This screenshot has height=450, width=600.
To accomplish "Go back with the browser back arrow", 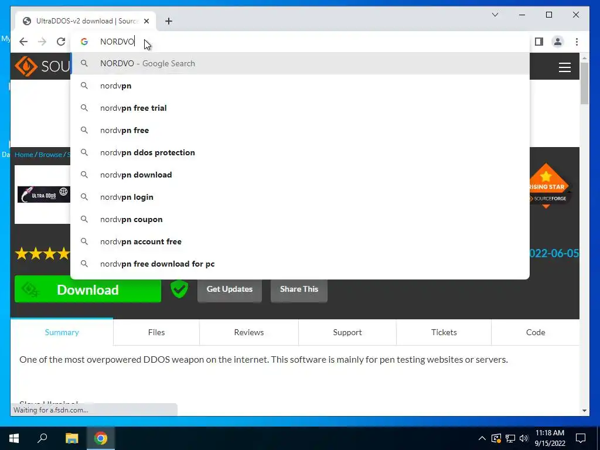I will pos(23,42).
